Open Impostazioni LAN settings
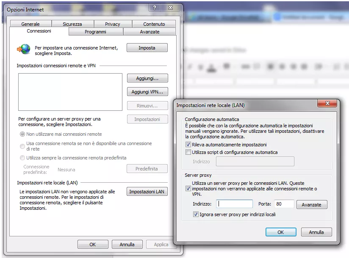 pos(147,191)
